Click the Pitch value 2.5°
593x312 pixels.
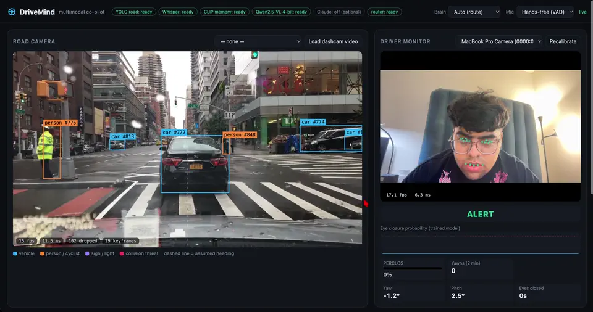[x=458, y=296]
